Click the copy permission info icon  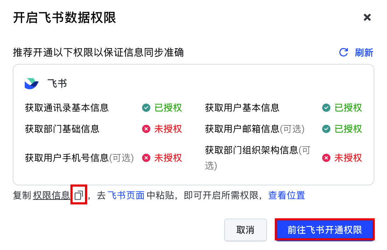(x=79, y=195)
